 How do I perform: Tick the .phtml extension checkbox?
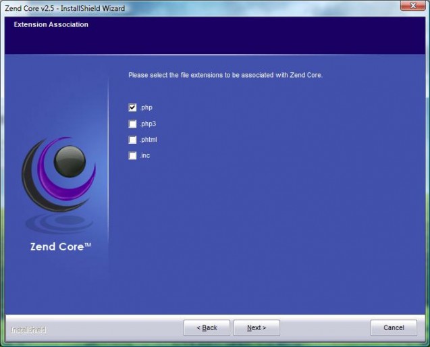132,140
